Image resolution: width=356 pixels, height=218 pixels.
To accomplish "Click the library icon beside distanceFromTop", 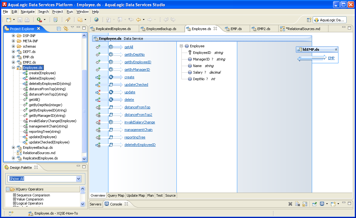I will tap(111, 107).
